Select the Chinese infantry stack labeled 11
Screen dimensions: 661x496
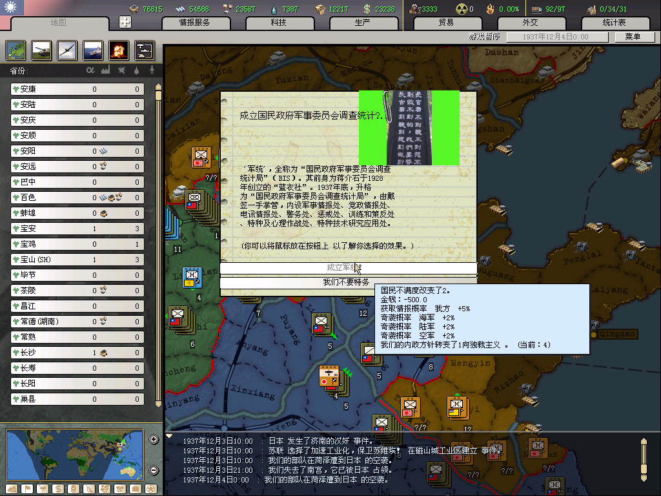click(x=172, y=223)
